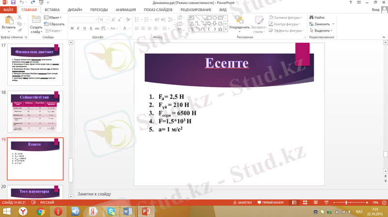Open the Select (Выделить) dropdown

pos(323,30)
